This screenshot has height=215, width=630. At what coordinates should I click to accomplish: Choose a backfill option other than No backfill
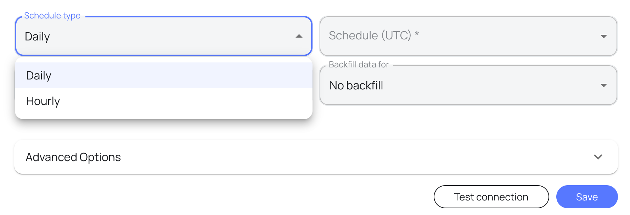[x=604, y=85]
